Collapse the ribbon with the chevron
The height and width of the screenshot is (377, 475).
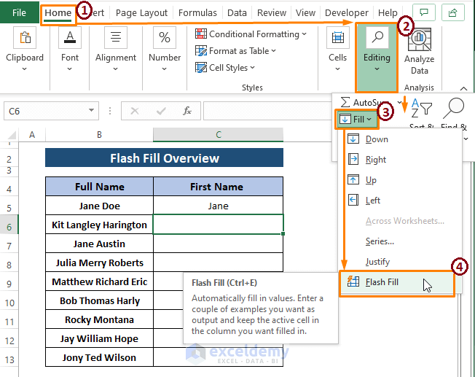click(463, 88)
